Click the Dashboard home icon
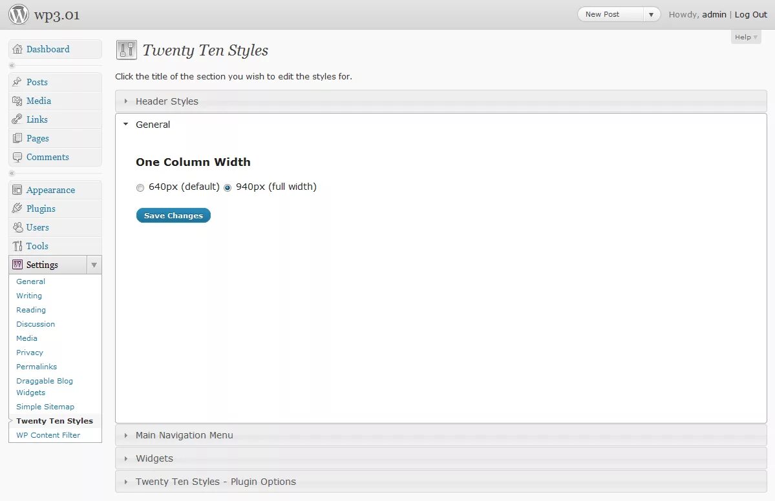This screenshot has width=775, height=501. [x=17, y=49]
